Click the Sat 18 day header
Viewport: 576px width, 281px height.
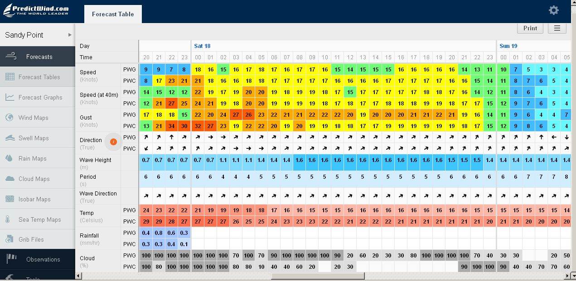coord(202,46)
